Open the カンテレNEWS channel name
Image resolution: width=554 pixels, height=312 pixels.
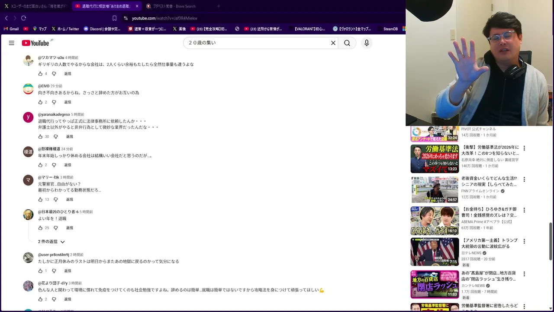click(473, 286)
